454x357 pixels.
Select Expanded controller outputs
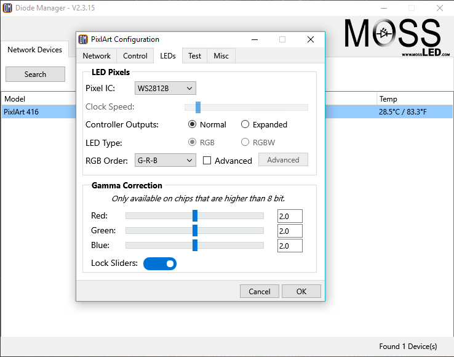pyautogui.click(x=245, y=124)
